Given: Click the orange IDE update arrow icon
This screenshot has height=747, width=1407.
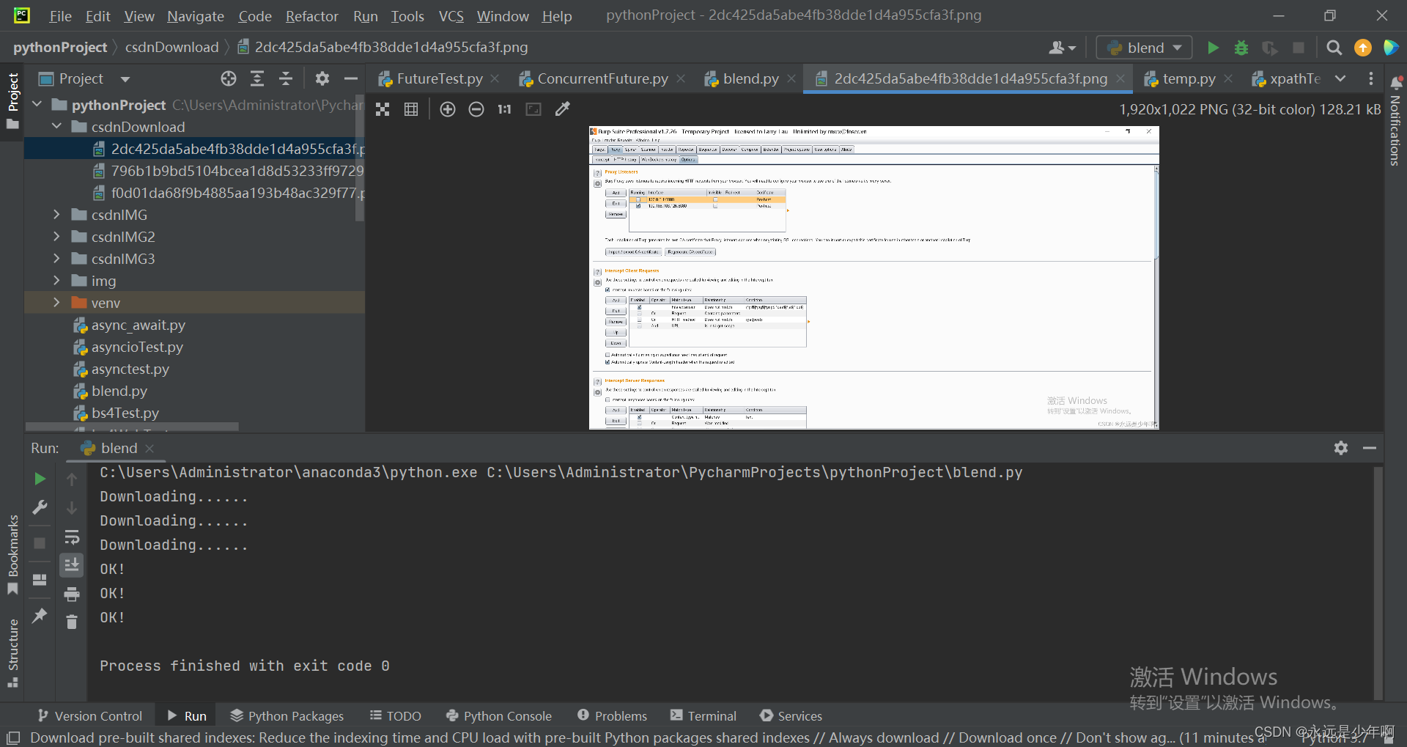Looking at the screenshot, I should pyautogui.click(x=1363, y=48).
